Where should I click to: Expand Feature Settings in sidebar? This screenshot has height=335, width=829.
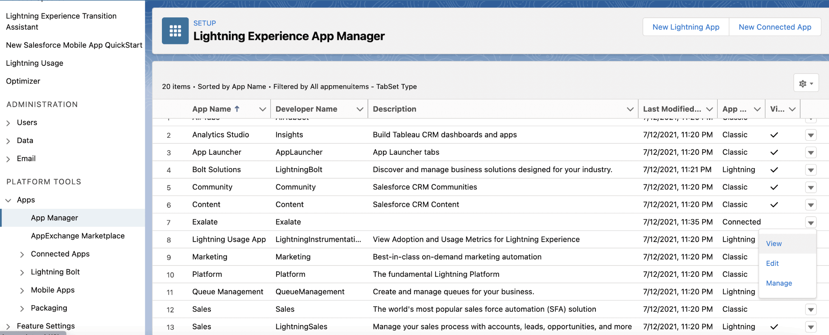(x=8, y=326)
